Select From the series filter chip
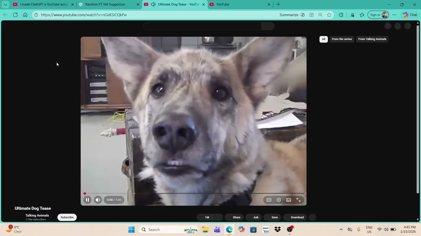Screen dimensions: 421x236 click(x=342, y=39)
